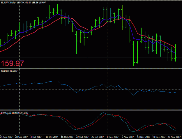
Task: Click the 1 Nov 2007 date label
Action: [112, 137]
